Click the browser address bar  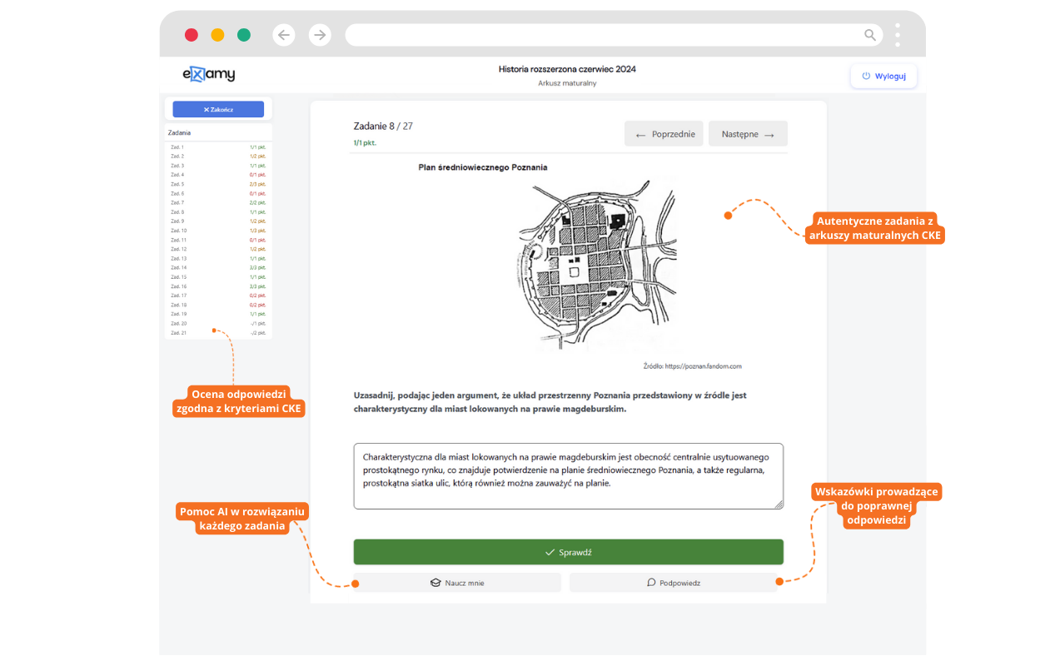pyautogui.click(x=600, y=35)
